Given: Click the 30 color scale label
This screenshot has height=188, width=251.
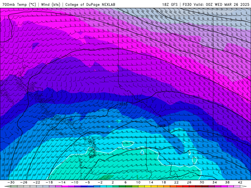Looking at the screenshot, I should pyautogui.click(x=202, y=182).
